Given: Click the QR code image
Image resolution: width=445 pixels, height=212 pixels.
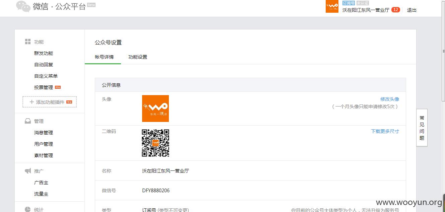Looking at the screenshot, I should pos(155,143).
